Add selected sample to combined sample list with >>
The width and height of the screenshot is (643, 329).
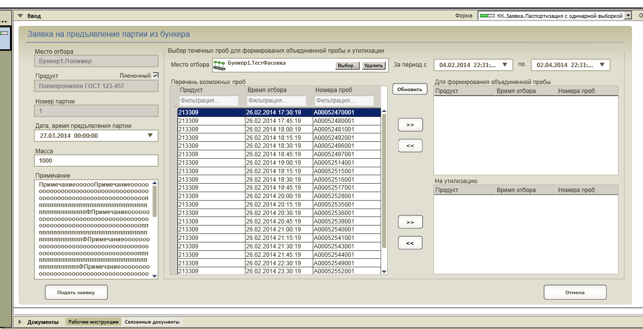click(x=410, y=124)
